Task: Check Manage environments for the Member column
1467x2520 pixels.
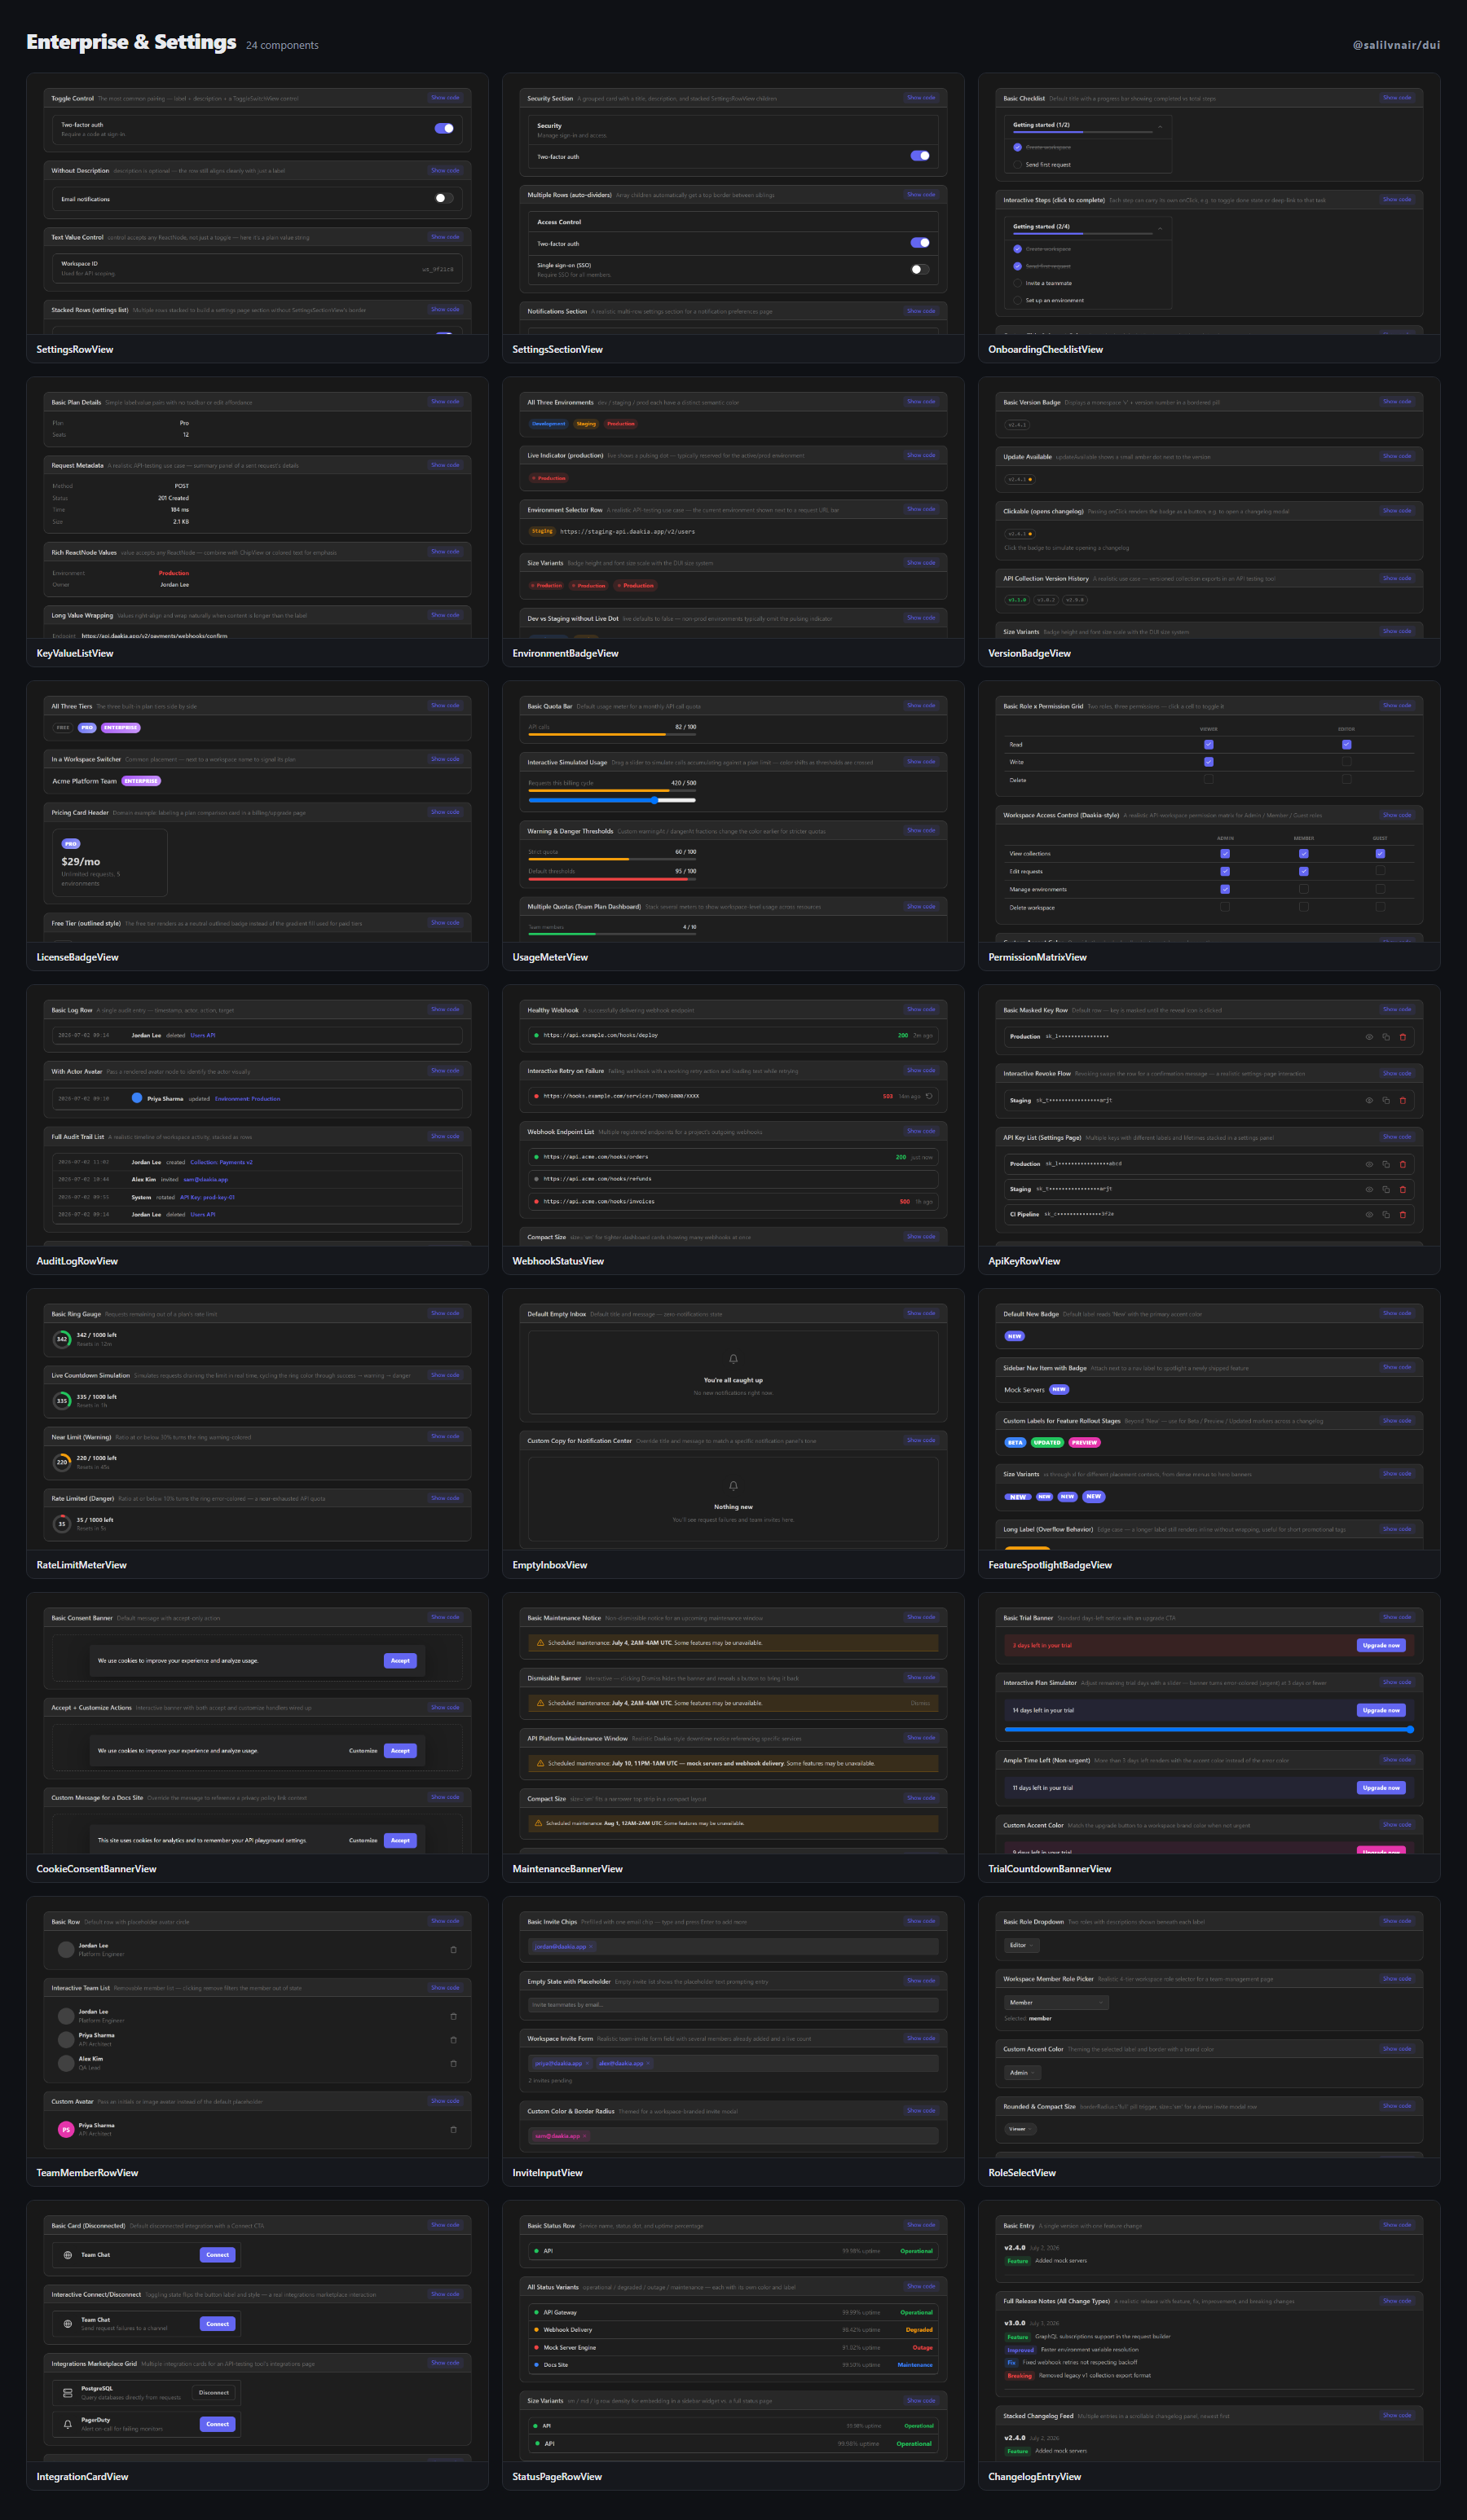Action: coord(1303,889)
